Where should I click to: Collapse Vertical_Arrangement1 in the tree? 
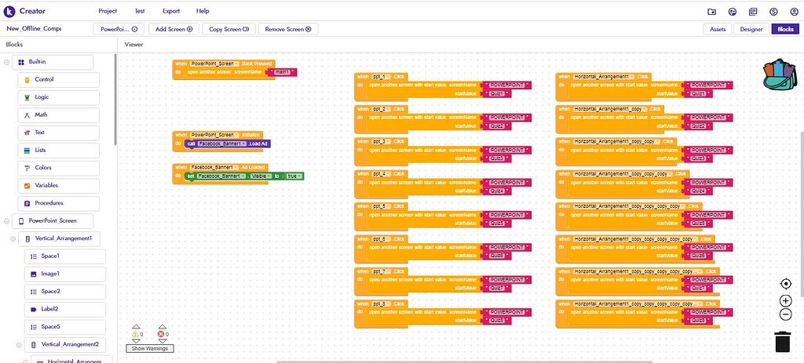(x=13, y=239)
